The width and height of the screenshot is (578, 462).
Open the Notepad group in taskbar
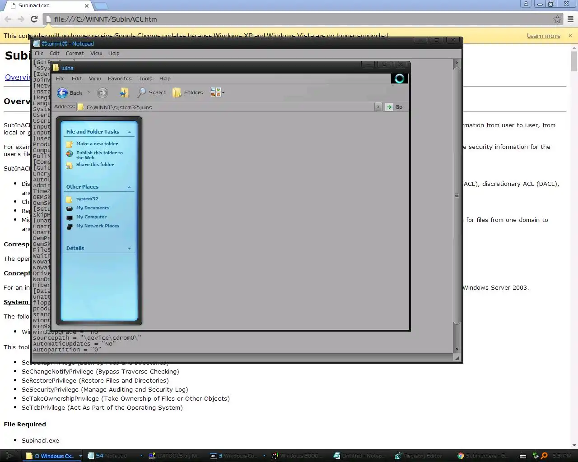coord(112,456)
